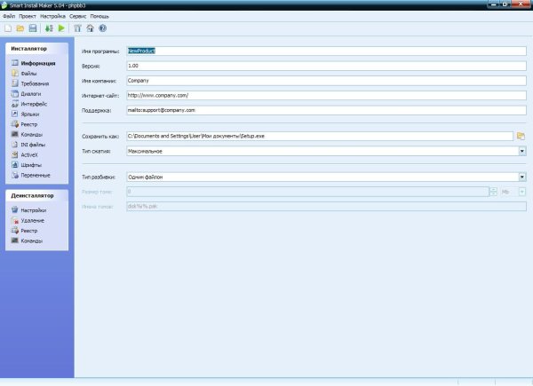Viewport: 533px width, 386px height.
Task: Click the Интернет-сайт URL field
Action: (326, 96)
